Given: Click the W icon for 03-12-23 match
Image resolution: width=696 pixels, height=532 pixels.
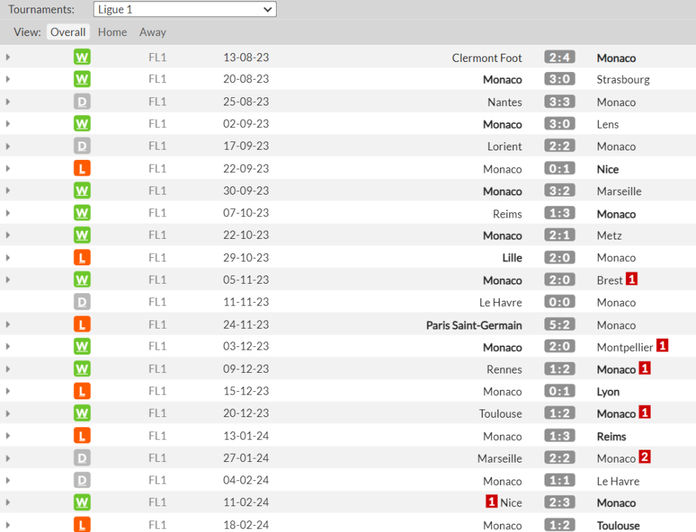Looking at the screenshot, I should tap(82, 346).
